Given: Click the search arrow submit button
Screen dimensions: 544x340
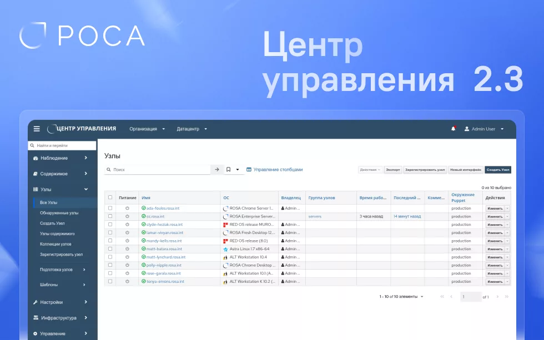Looking at the screenshot, I should pos(217,170).
